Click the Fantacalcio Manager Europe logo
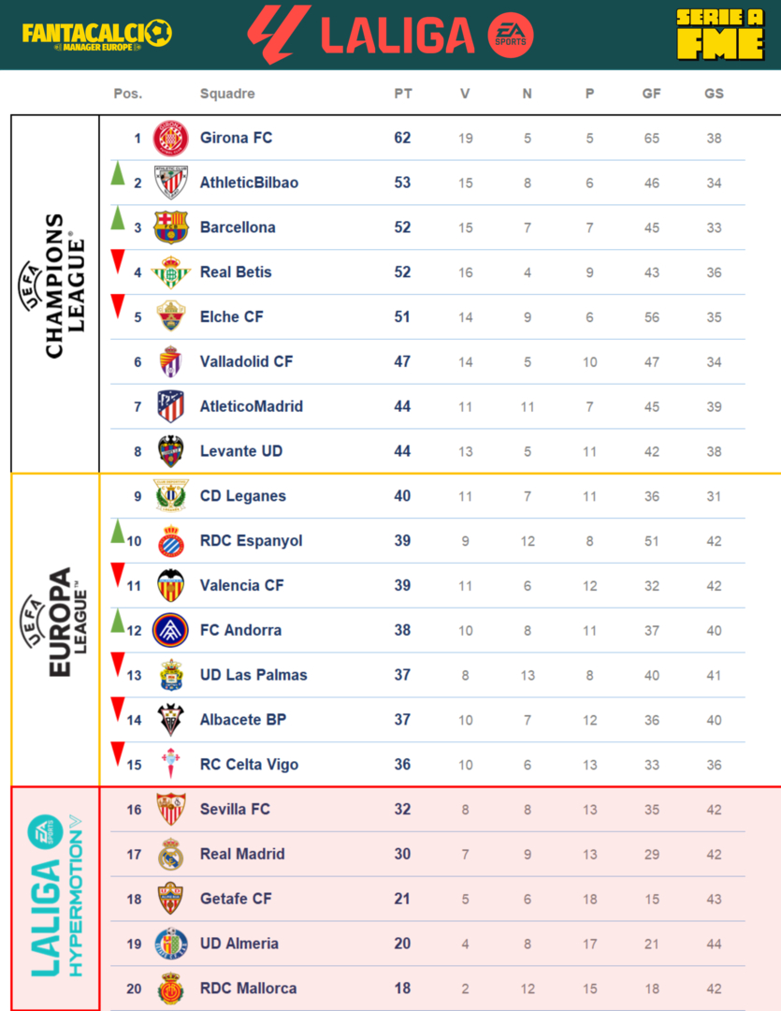Image resolution: width=781 pixels, height=1011 pixels. tap(96, 35)
